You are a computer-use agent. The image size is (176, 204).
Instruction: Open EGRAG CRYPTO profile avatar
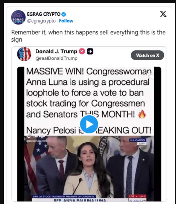click(x=18, y=17)
